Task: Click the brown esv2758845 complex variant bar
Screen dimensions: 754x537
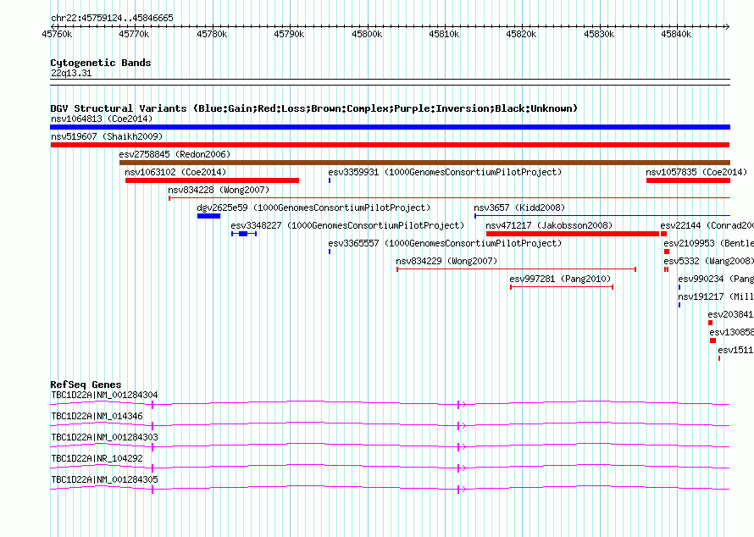Action: [x=424, y=163]
